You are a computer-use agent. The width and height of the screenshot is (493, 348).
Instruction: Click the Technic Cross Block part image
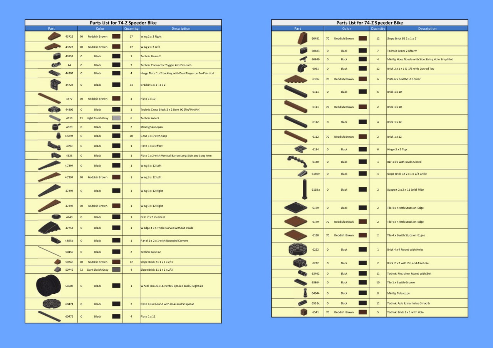pos(54,109)
